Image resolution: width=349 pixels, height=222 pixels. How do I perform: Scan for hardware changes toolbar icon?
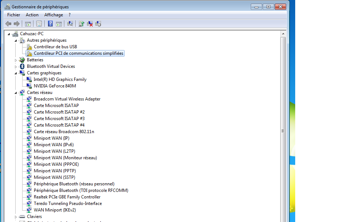(x=70, y=24)
